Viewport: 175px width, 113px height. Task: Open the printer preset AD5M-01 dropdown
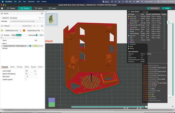coord(20,18)
